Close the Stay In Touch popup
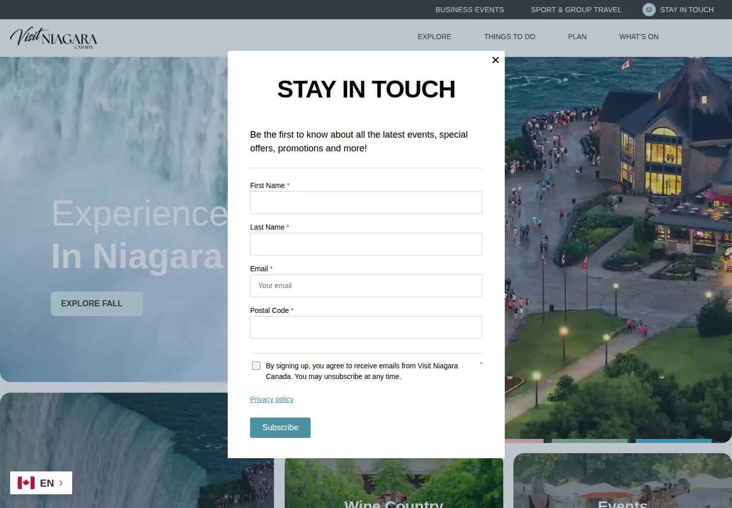Viewport: 732px width, 508px height. (x=496, y=60)
